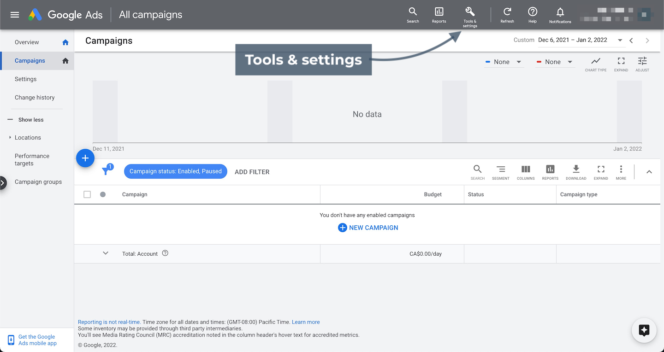The width and height of the screenshot is (664, 352).
Task: Sort by Campaign type column header
Action: pyautogui.click(x=579, y=194)
